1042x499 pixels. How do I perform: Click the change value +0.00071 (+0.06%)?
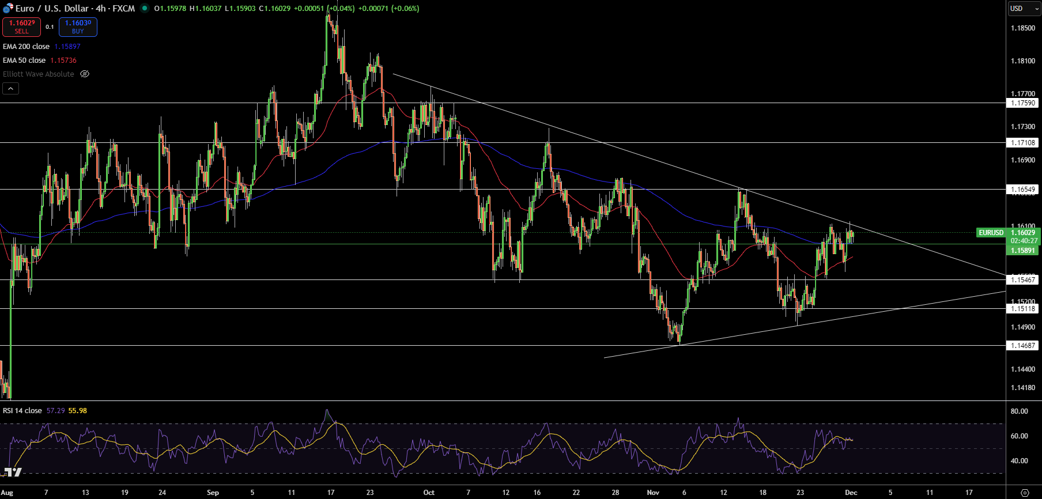coord(388,8)
